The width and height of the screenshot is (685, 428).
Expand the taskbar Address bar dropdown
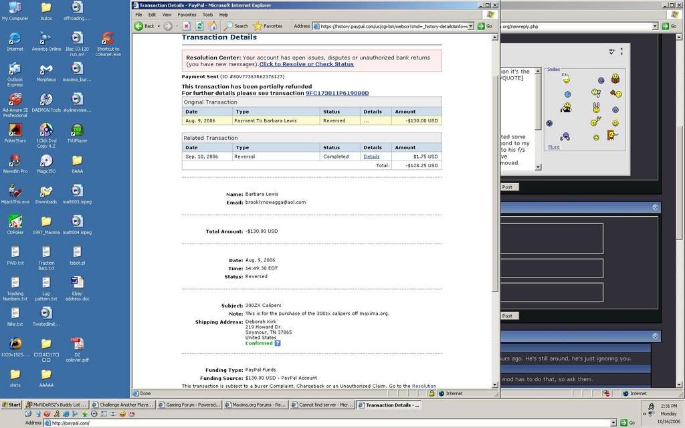613,423
